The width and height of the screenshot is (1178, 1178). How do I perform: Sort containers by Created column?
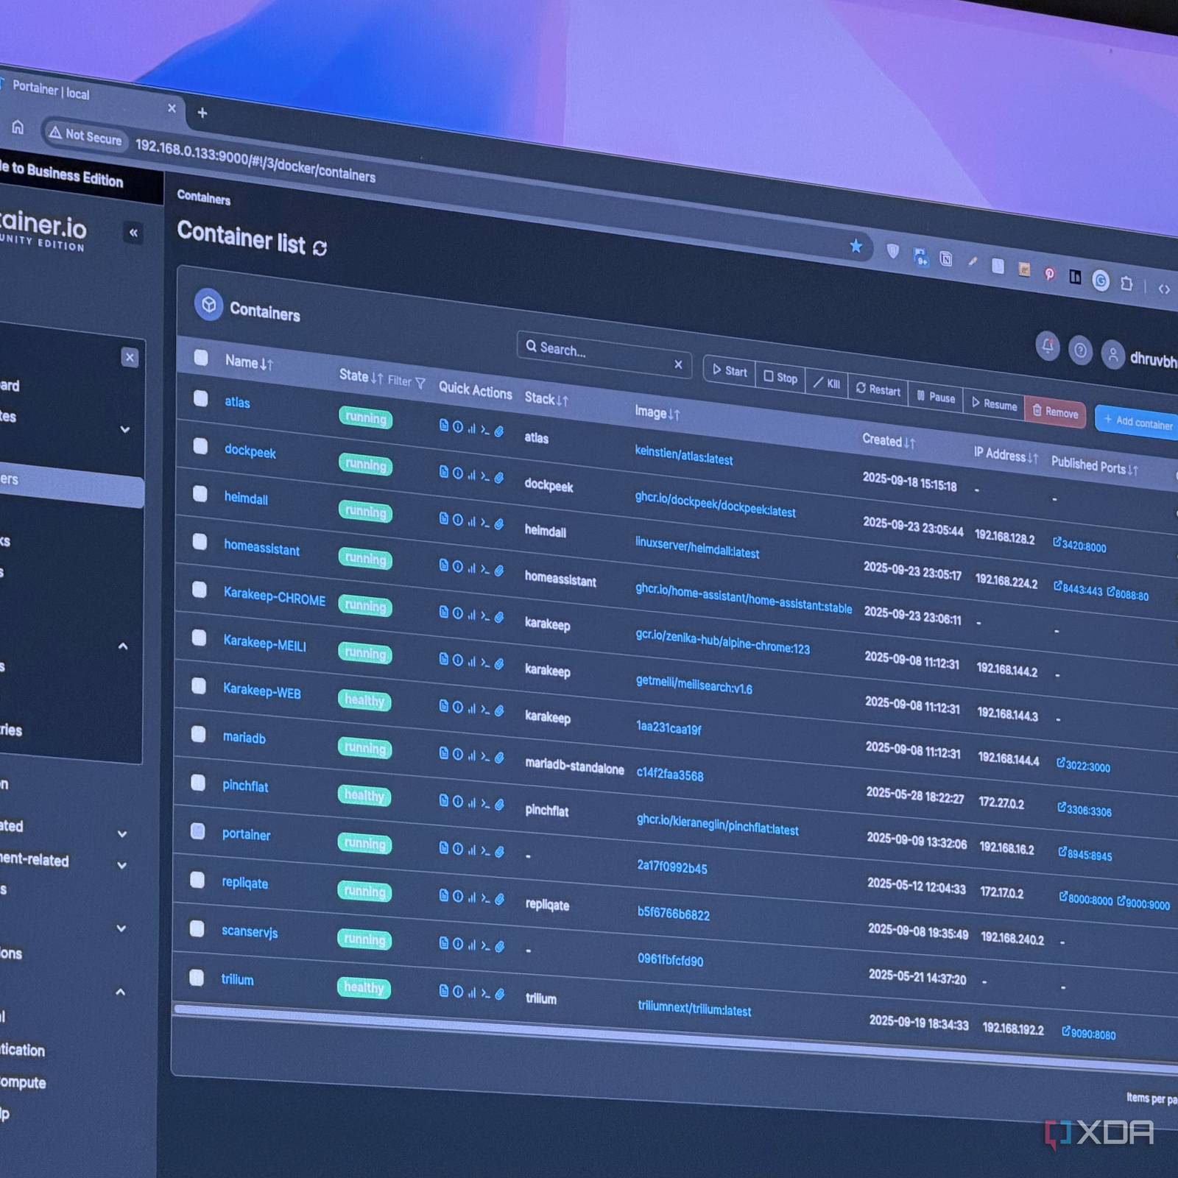point(889,441)
